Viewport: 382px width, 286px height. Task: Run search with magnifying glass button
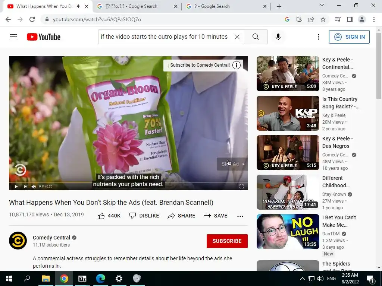(x=256, y=37)
